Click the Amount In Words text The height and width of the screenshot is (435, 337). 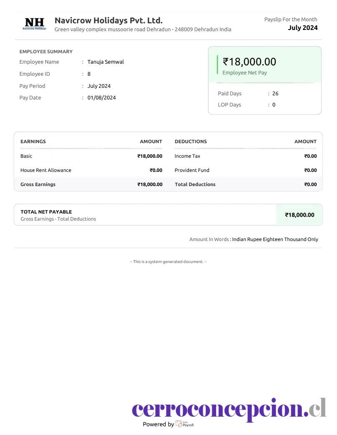[x=254, y=239]
